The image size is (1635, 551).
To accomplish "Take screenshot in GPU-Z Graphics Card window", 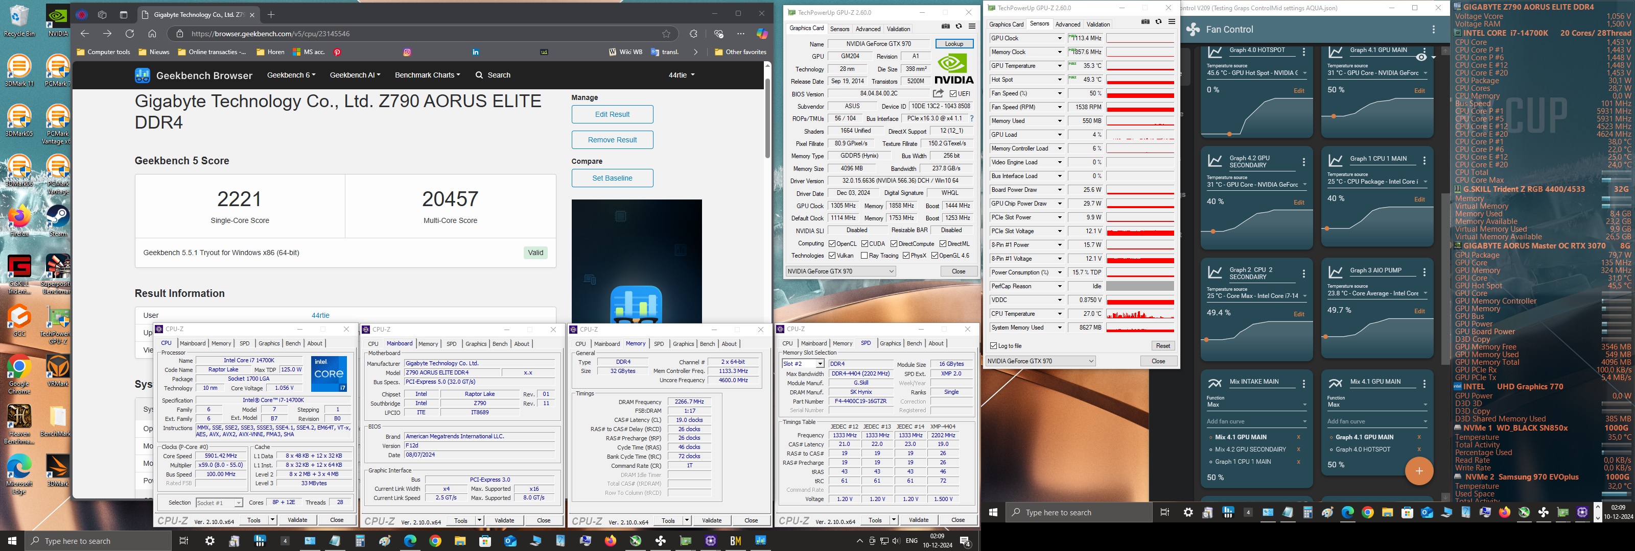I will coord(946,26).
